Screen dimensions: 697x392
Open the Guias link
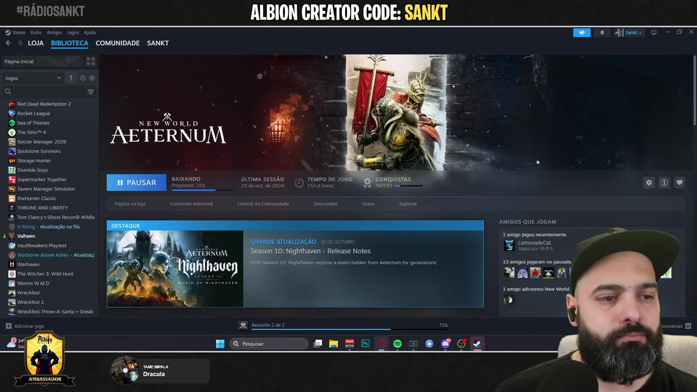tap(368, 204)
